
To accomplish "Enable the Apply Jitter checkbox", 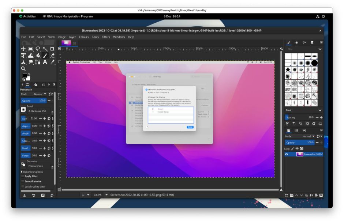I will pyautogui.click(x=22, y=176).
